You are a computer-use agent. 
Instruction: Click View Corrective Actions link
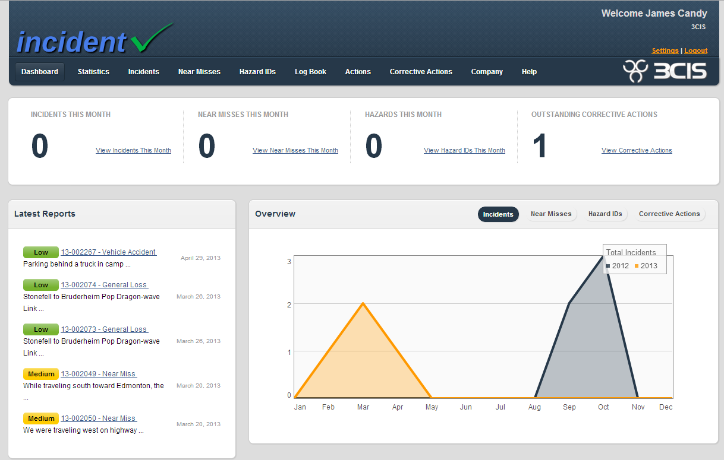click(x=637, y=151)
